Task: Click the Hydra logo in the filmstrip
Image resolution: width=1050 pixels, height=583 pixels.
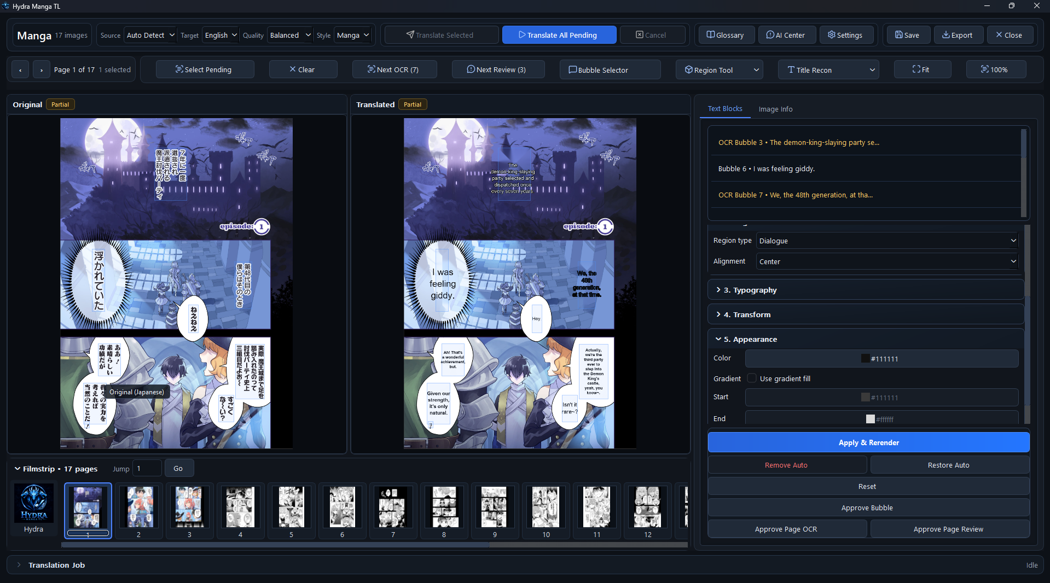Action: click(34, 503)
